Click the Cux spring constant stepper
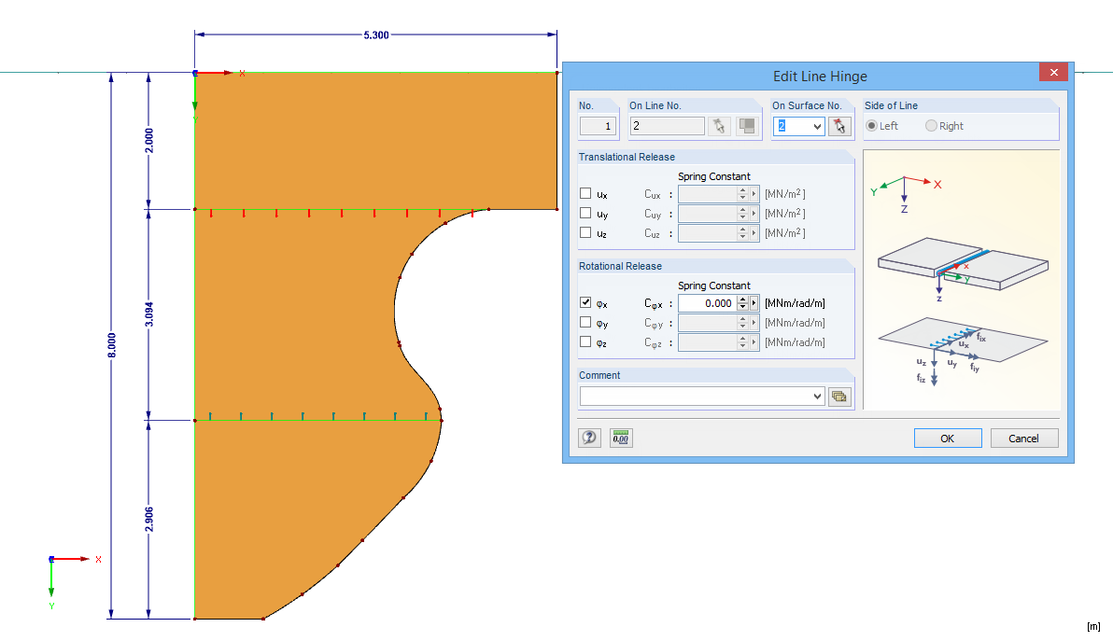 (742, 194)
